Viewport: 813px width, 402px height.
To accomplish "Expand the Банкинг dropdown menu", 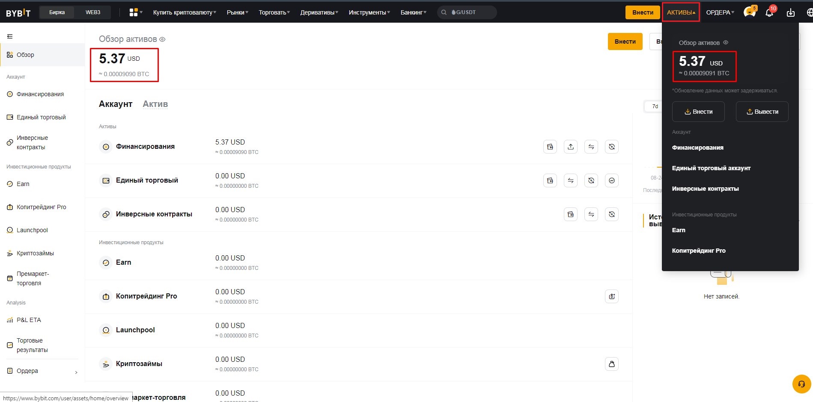I will click(x=414, y=12).
